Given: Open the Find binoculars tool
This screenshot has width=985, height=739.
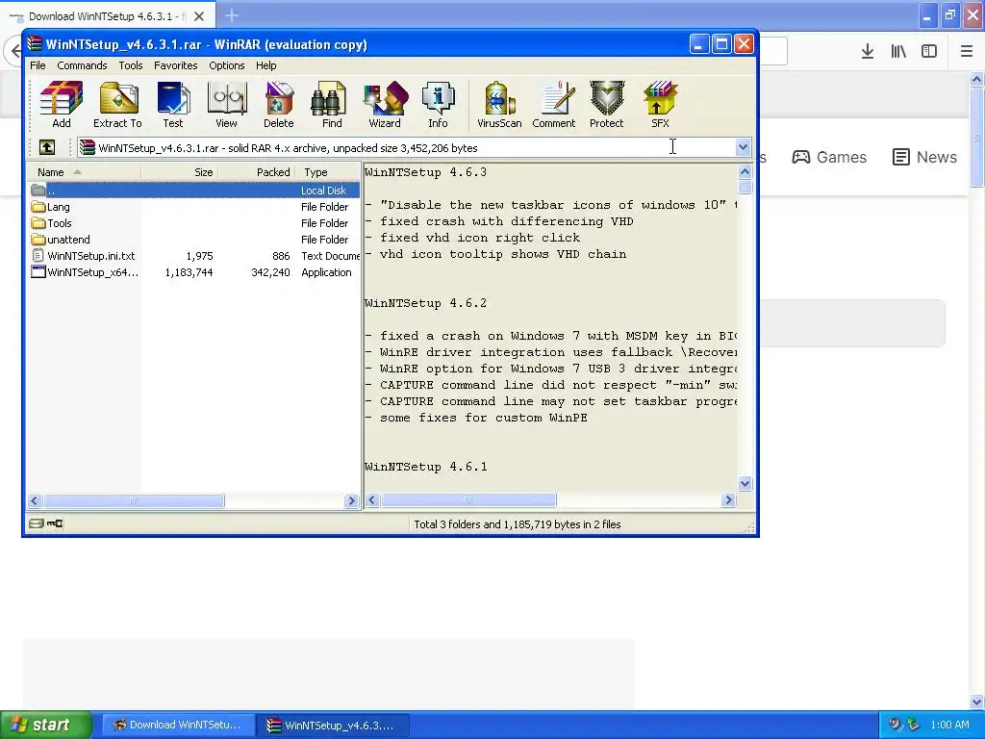Looking at the screenshot, I should point(332,104).
